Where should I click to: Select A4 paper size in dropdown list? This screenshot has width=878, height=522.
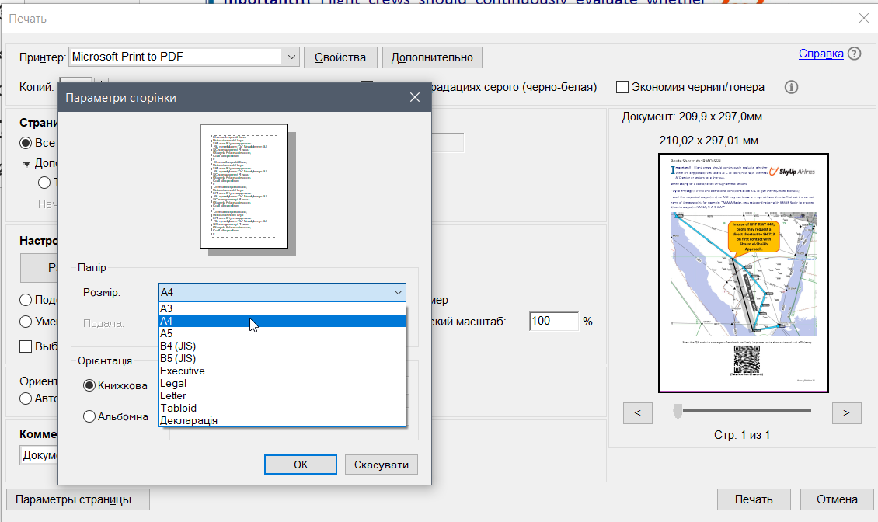tap(281, 321)
